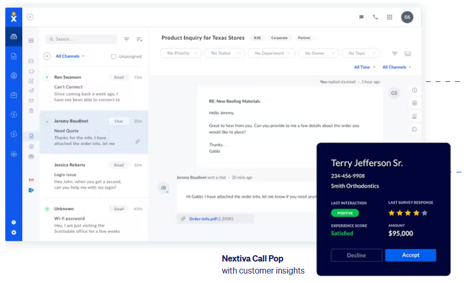
Task: Click the sort icon next to search
Action: tap(139, 39)
